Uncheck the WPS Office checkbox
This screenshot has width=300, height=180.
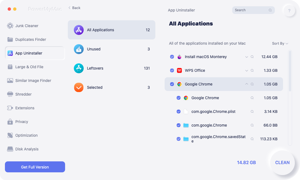172,70
